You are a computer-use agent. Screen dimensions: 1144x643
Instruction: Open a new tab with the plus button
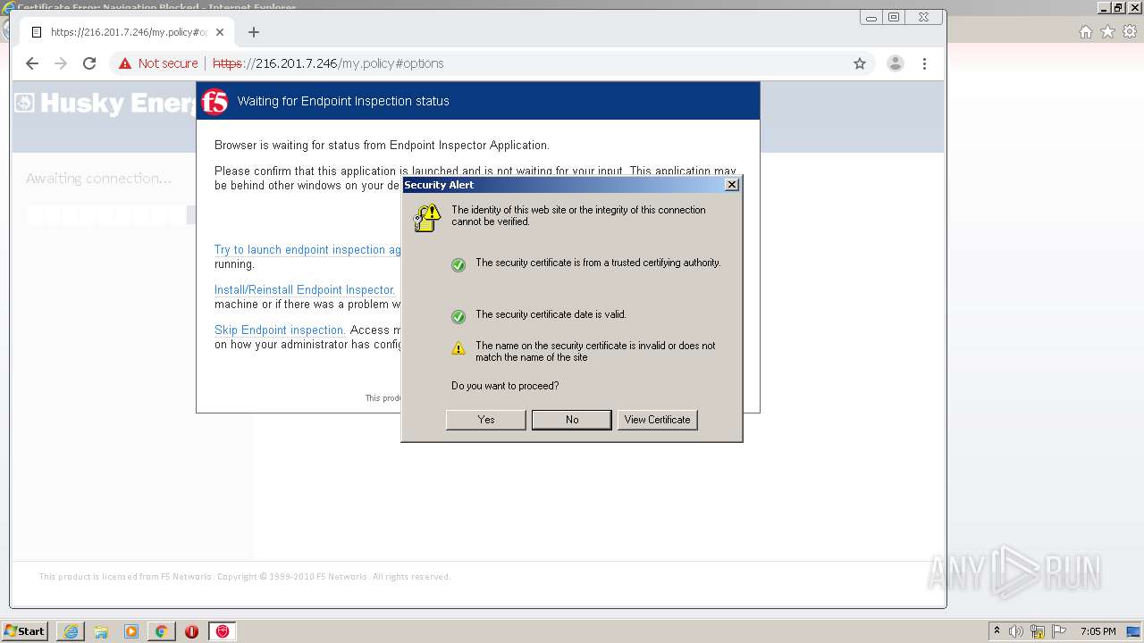click(254, 32)
